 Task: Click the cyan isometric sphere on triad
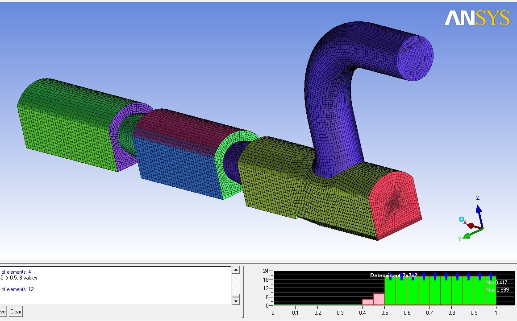tap(462, 219)
